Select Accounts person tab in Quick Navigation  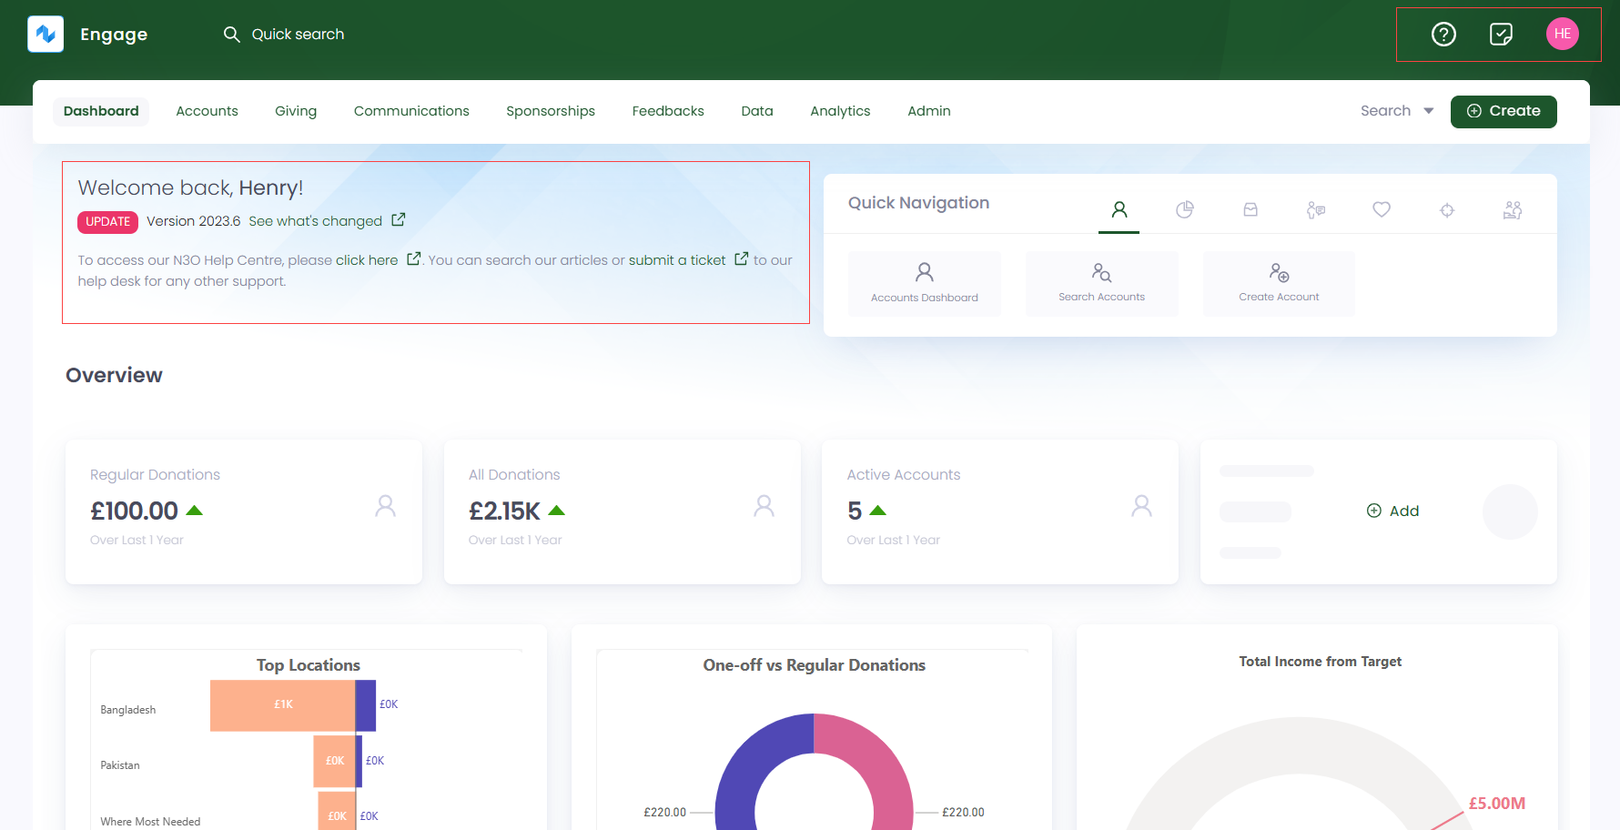1119,210
